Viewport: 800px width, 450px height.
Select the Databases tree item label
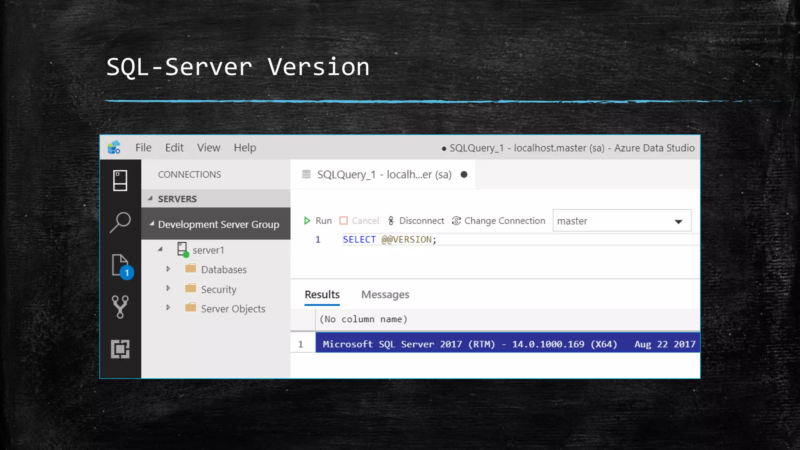224,270
